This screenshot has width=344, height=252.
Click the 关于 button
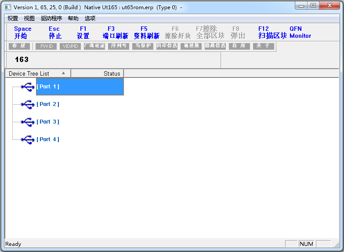tap(264, 46)
